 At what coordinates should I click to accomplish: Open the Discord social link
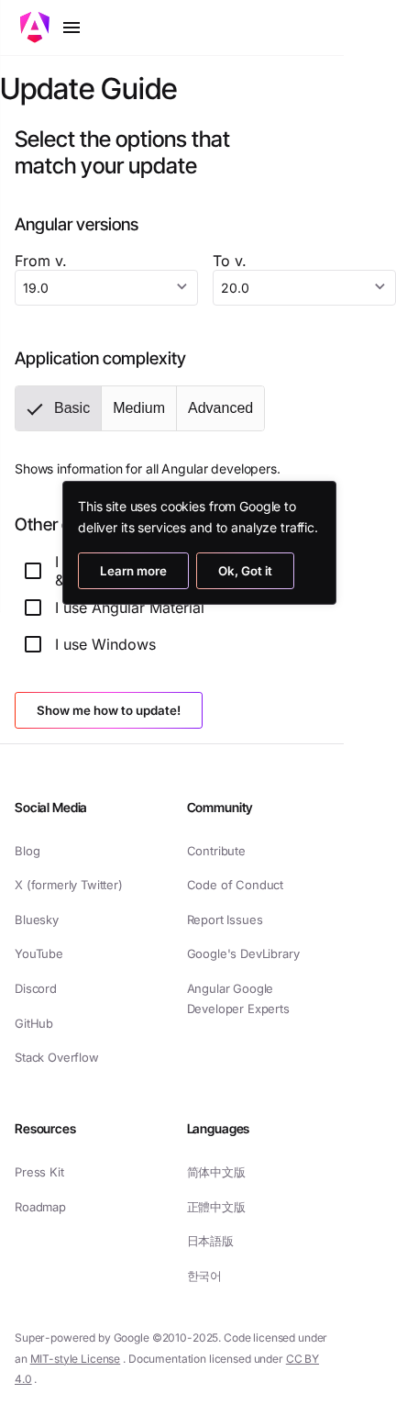tap(36, 988)
